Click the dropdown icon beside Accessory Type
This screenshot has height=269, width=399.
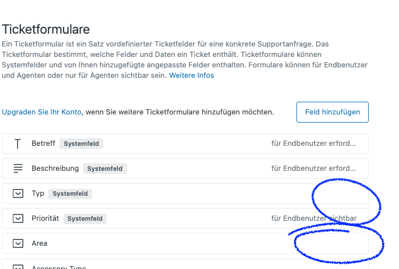pyautogui.click(x=18, y=267)
